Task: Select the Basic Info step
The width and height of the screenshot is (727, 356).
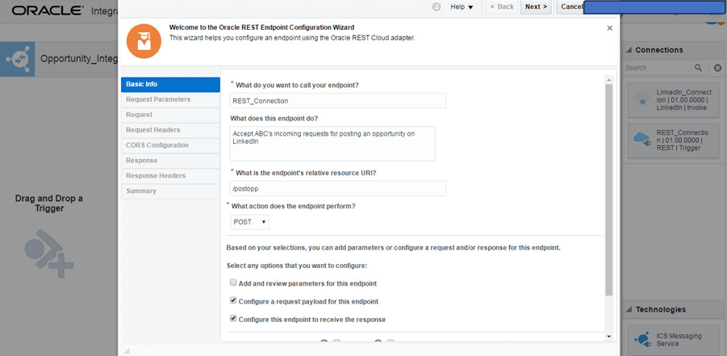Action: click(x=170, y=85)
